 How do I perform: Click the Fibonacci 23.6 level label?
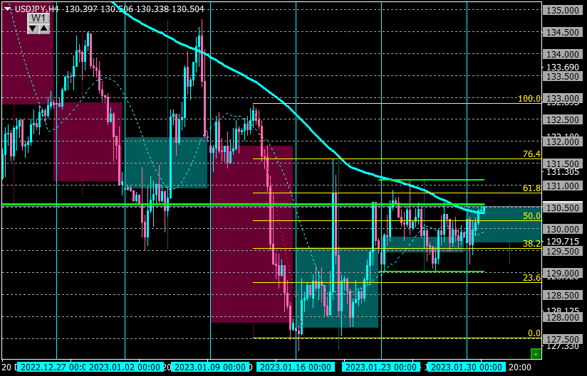click(531, 277)
